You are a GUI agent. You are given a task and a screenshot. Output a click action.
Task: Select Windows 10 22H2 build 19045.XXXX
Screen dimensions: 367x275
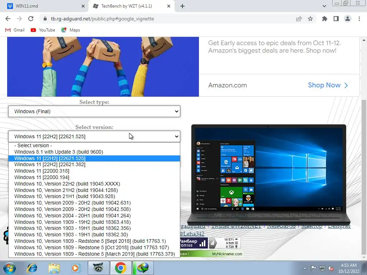pyautogui.click(x=94, y=184)
